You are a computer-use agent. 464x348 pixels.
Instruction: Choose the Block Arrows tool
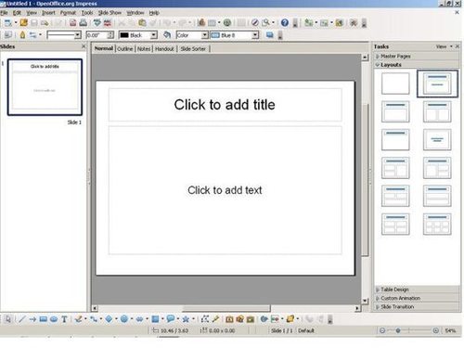(139, 319)
